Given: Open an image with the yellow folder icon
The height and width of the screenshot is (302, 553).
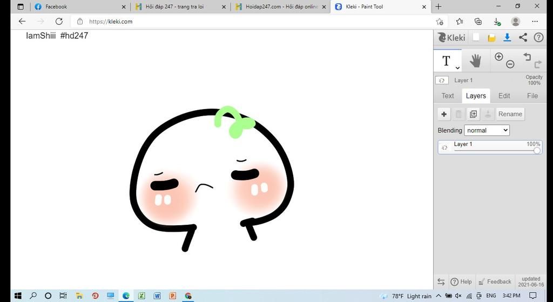Looking at the screenshot, I should (491, 38).
